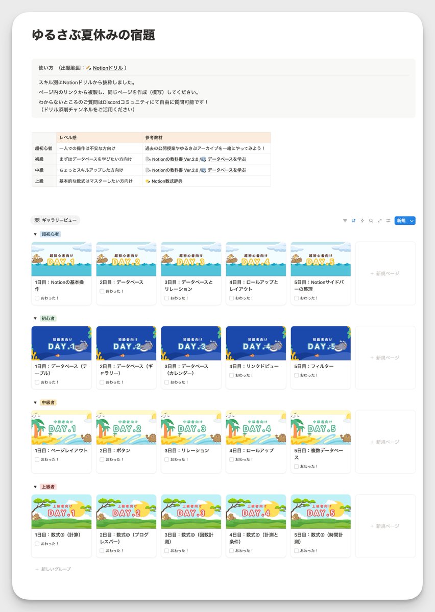Open automations via the lightning bolt icon

pos(362,220)
